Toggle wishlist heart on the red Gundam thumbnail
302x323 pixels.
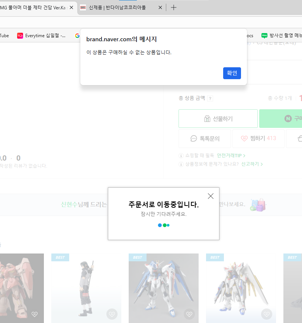point(35,314)
